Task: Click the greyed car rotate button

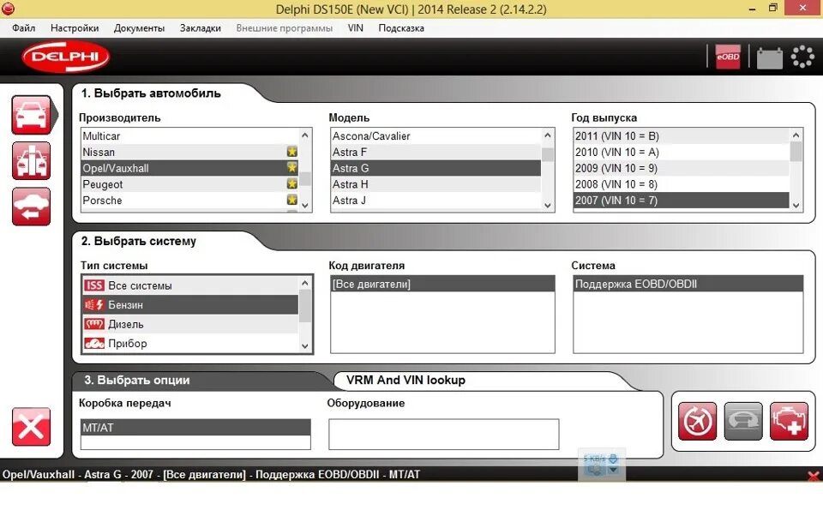Action: tap(743, 421)
